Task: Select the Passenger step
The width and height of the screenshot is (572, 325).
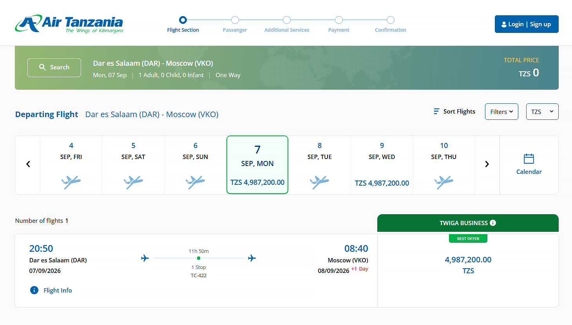Action: click(x=235, y=25)
